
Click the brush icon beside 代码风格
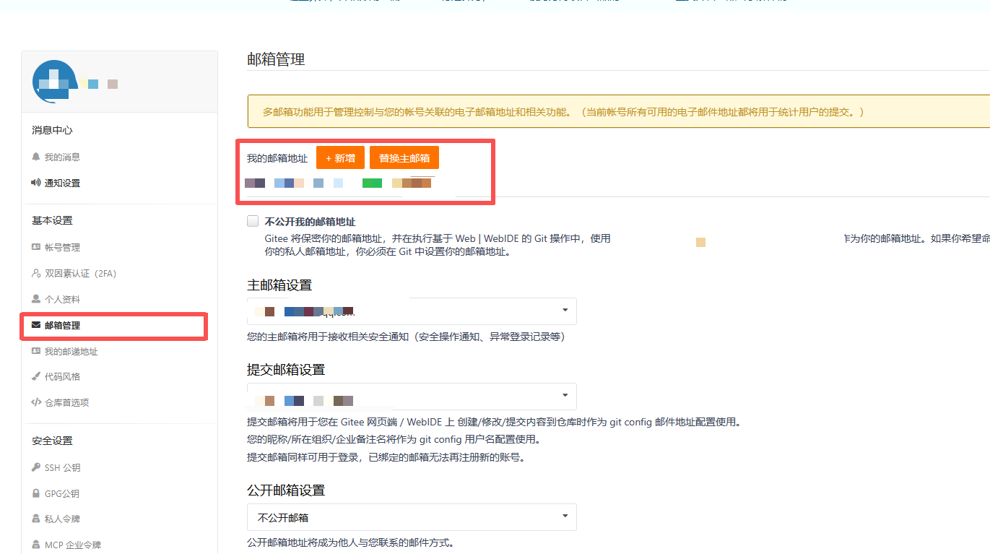(36, 376)
